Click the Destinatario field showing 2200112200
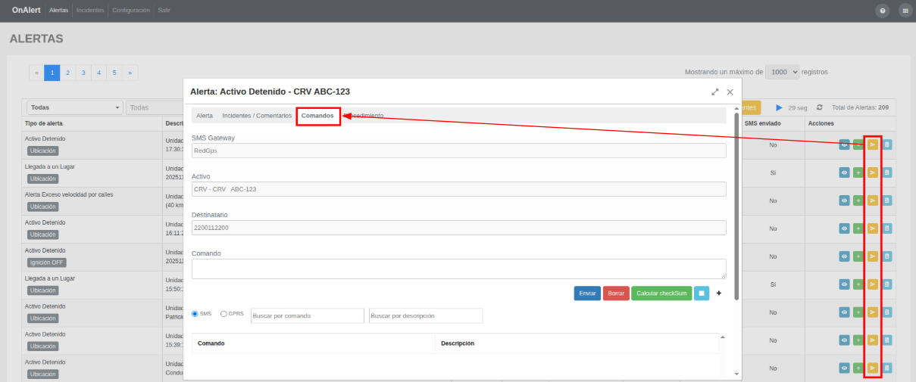 tap(459, 228)
